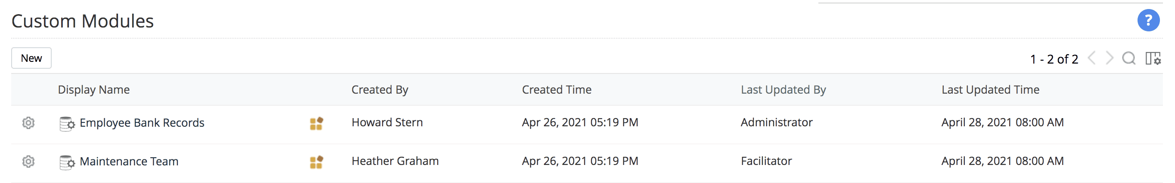
Task: Click the Maintenance Team module database icon
Action: [67, 162]
